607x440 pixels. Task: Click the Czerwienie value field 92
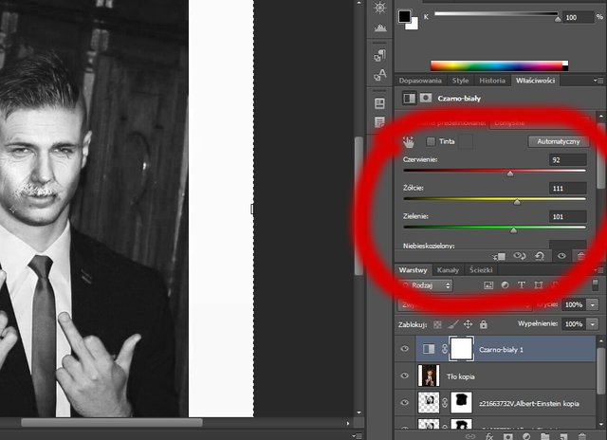[x=567, y=160]
